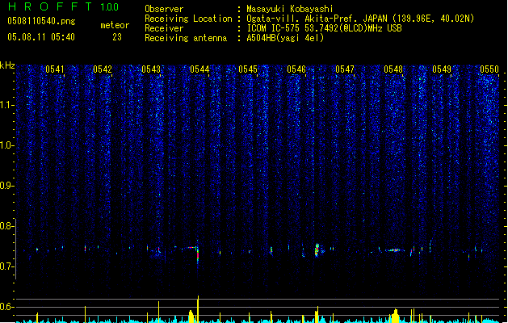Click the Receiver label

[164, 28]
